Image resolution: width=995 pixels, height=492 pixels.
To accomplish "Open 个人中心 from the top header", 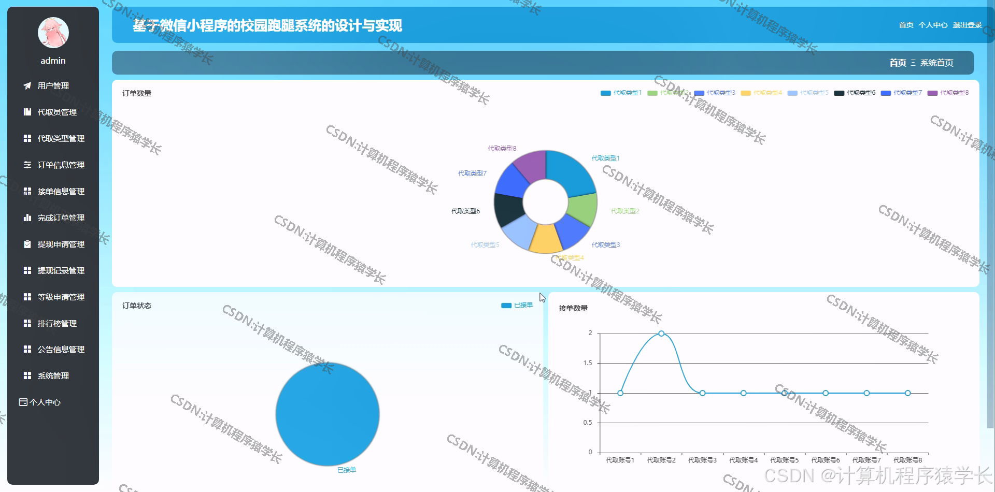I will [933, 25].
